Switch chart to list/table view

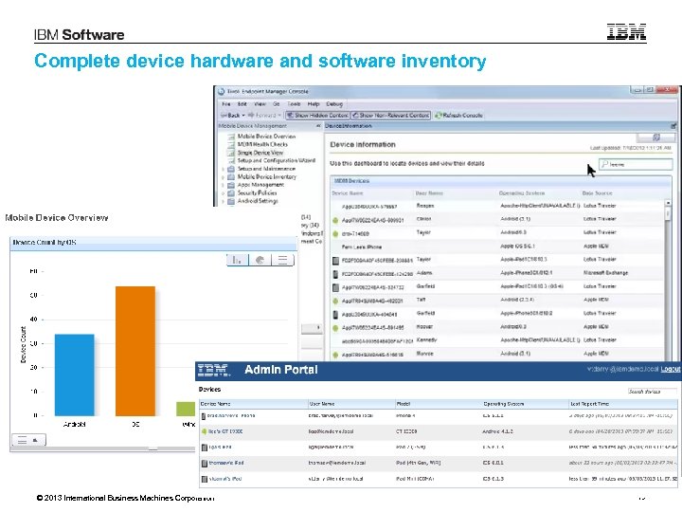282,260
